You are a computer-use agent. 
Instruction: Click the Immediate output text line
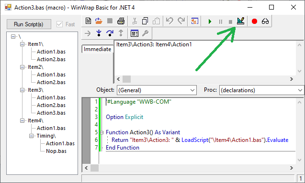(154, 44)
